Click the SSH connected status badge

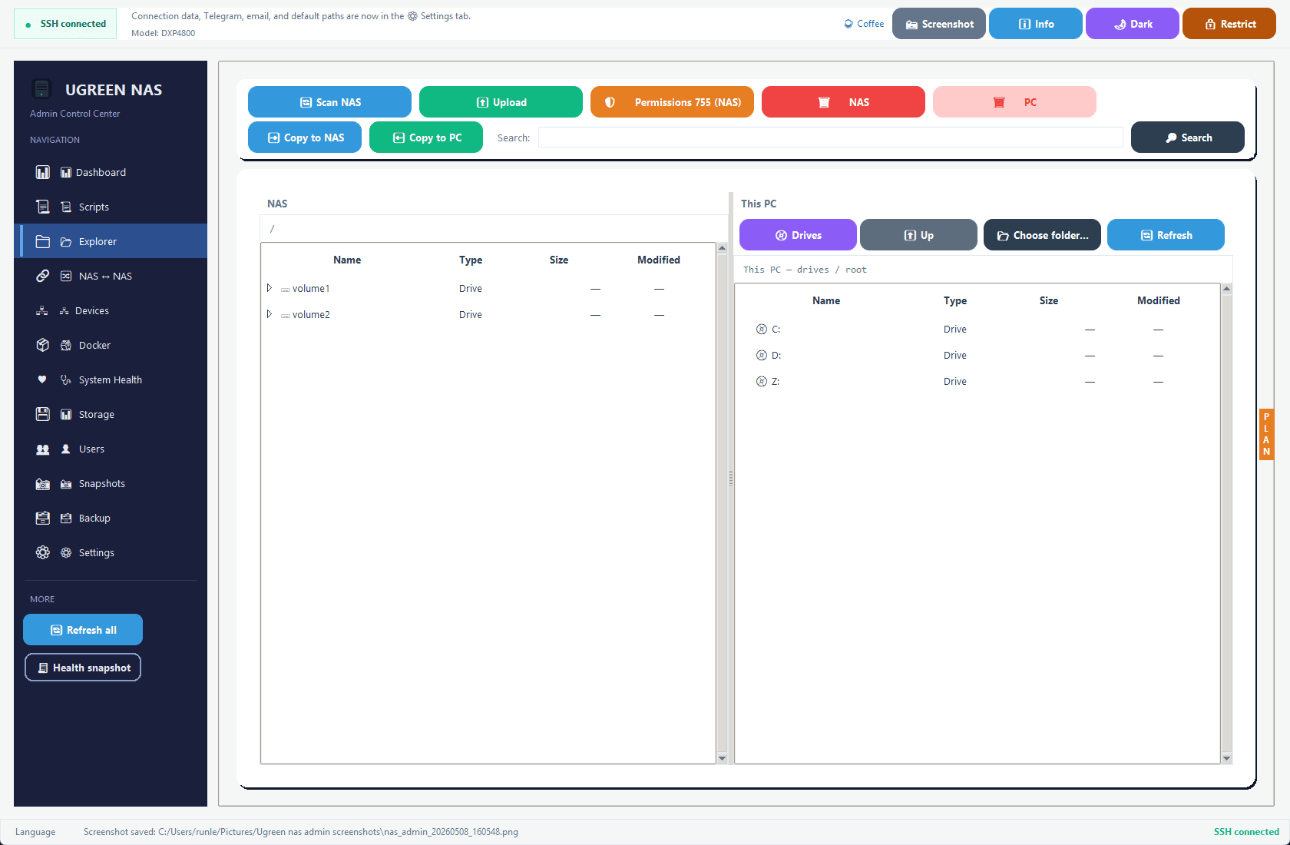pos(65,24)
